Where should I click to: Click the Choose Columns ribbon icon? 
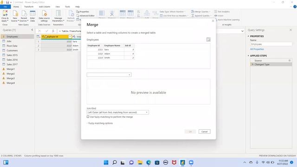click(102, 13)
